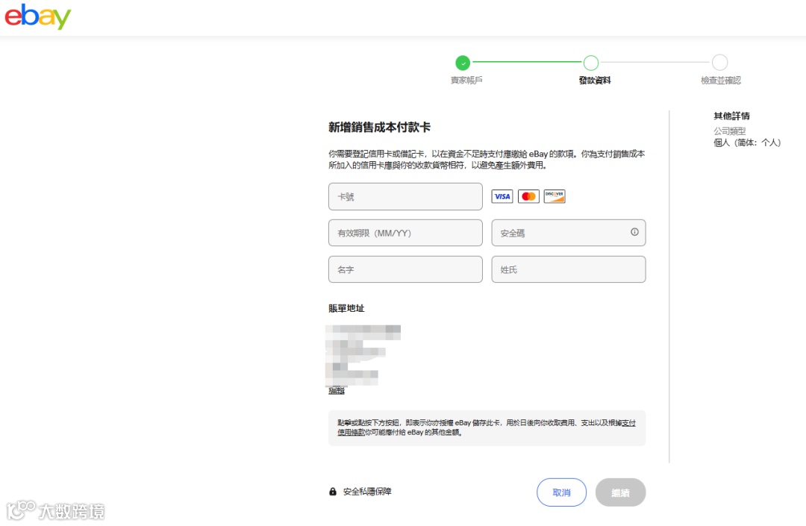Select the 發款資料 step label
Viewport: 806px width, 526px height.
point(595,80)
